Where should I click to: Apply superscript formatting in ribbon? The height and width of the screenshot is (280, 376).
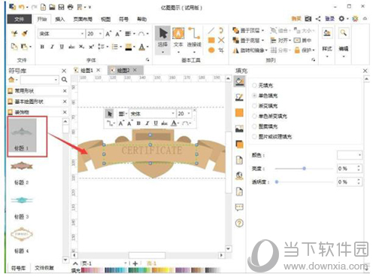[x=91, y=47]
